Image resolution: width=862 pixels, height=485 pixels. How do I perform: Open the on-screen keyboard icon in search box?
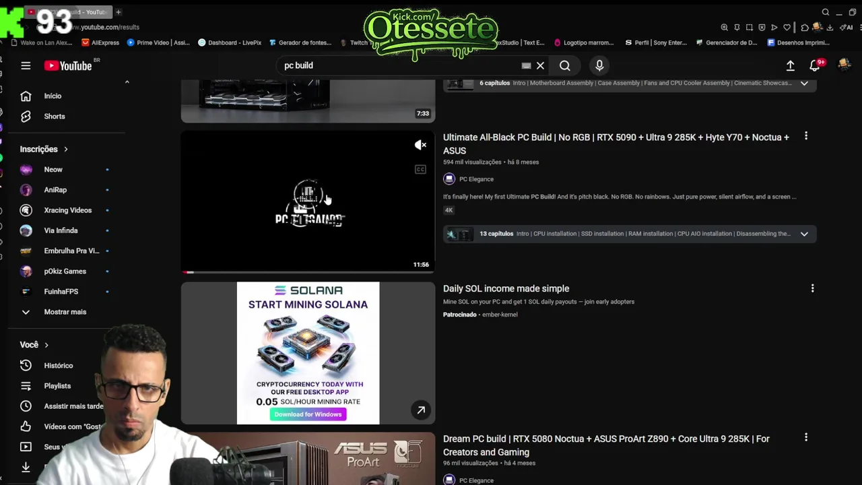point(527,65)
